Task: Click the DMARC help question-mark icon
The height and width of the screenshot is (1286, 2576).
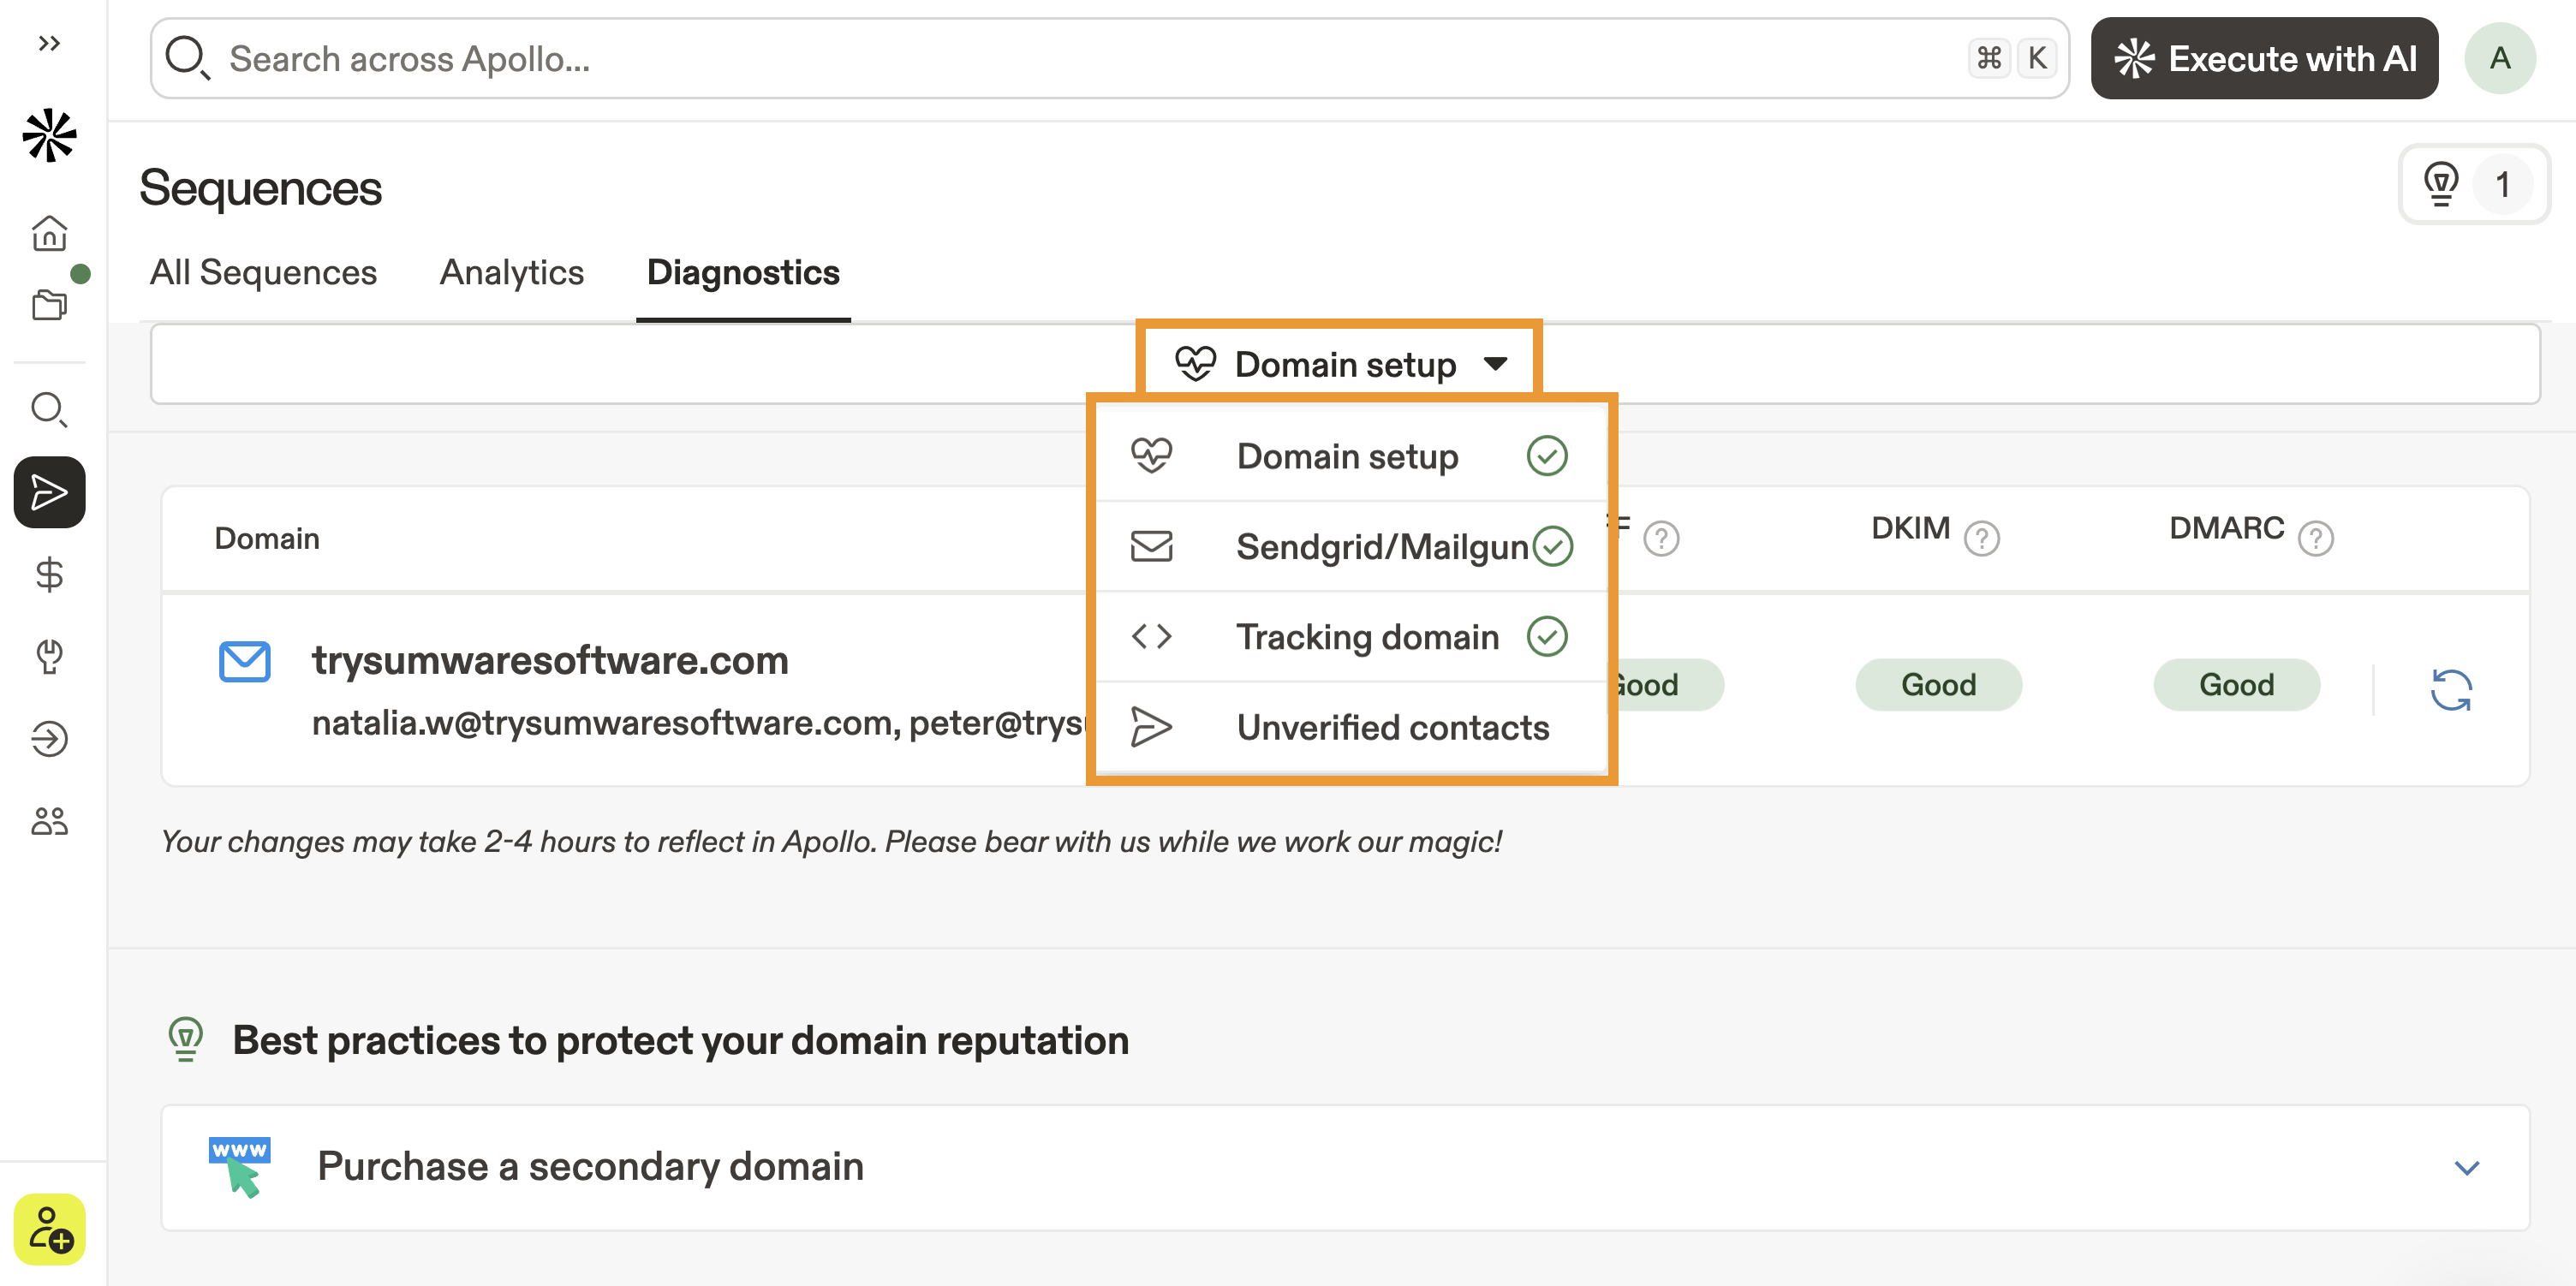Action: coord(2314,539)
